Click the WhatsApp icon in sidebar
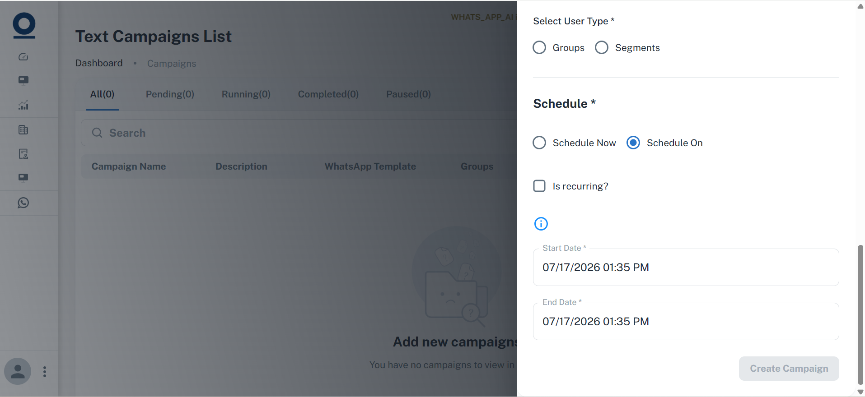Screen dimensions: 865x397 click(23, 203)
